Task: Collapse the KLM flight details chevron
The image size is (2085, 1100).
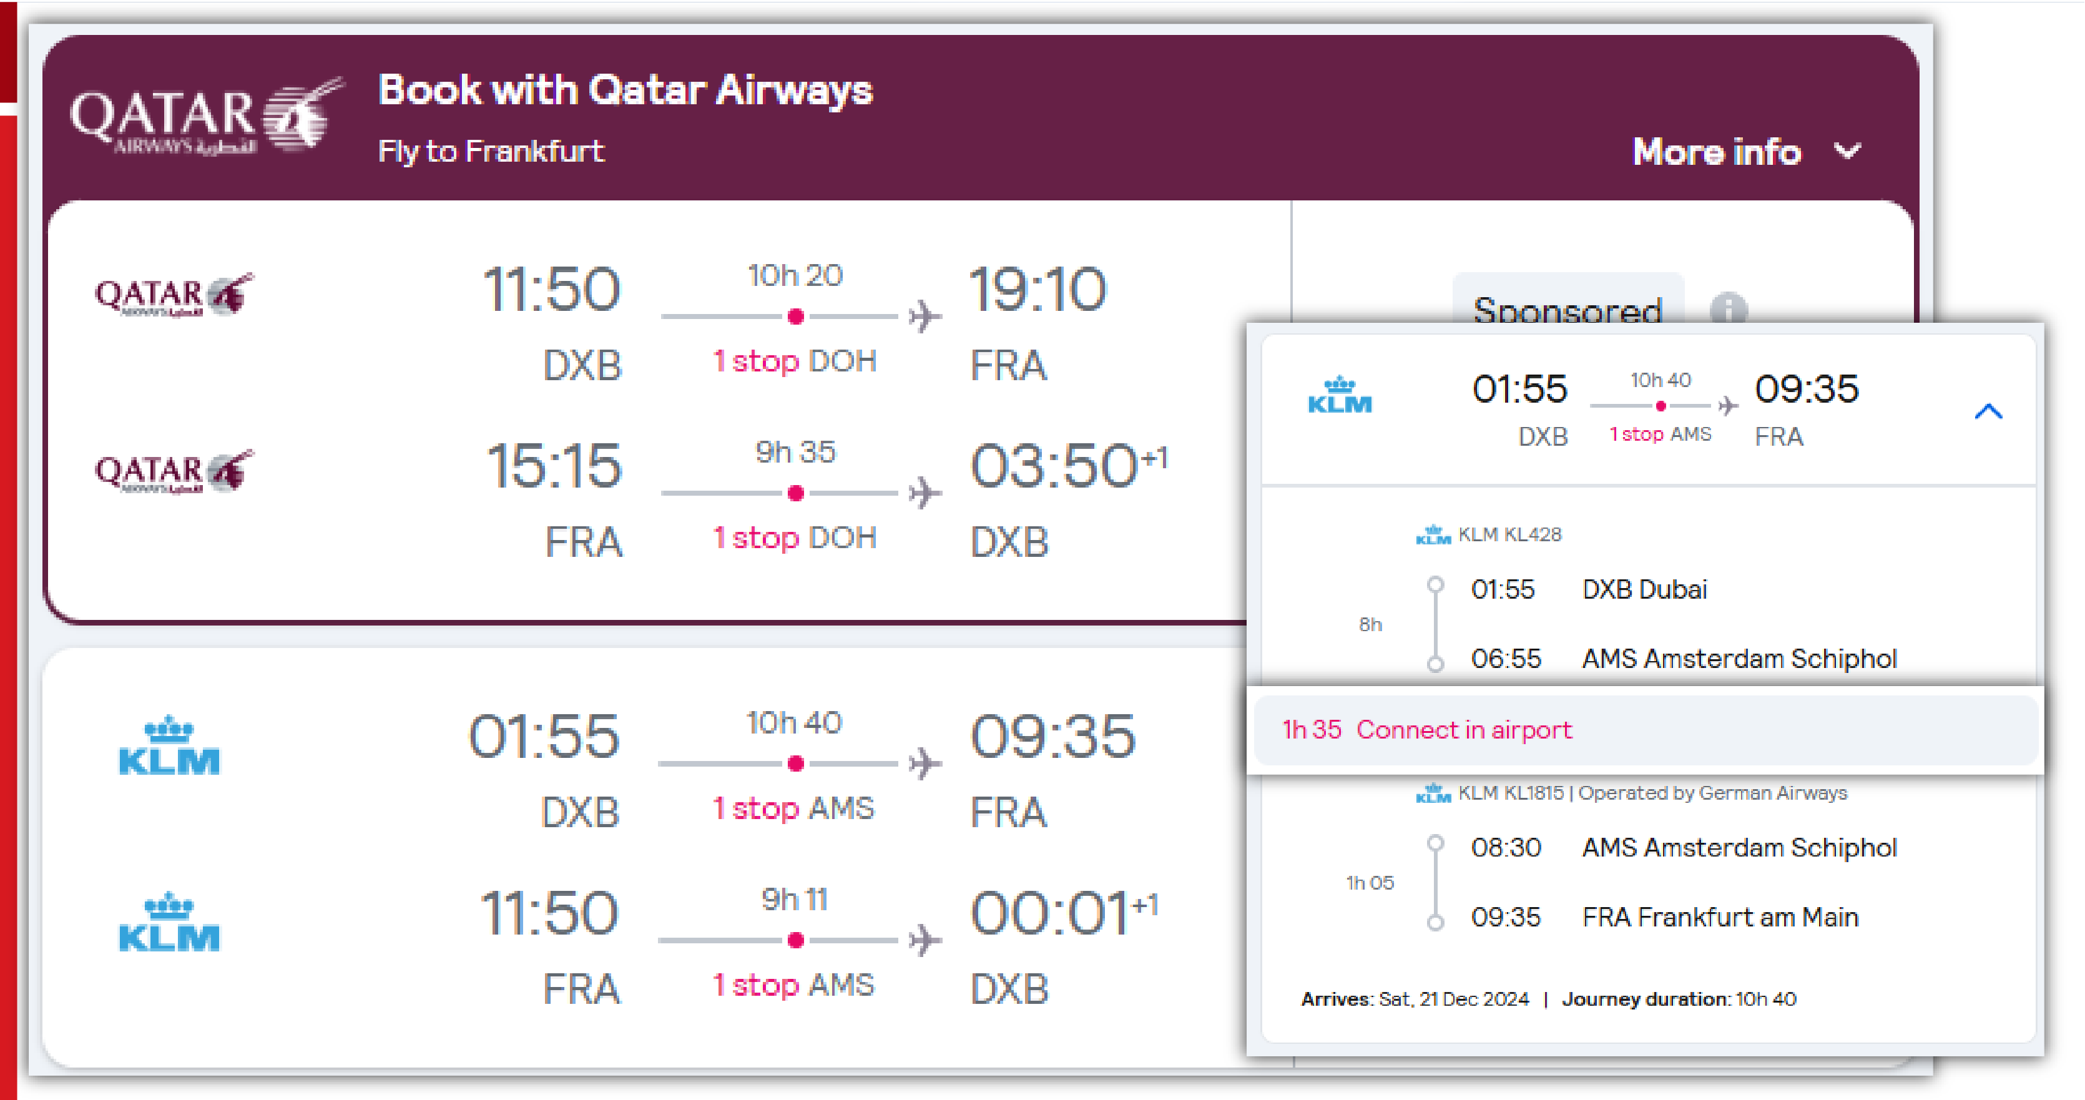Action: 1988,411
